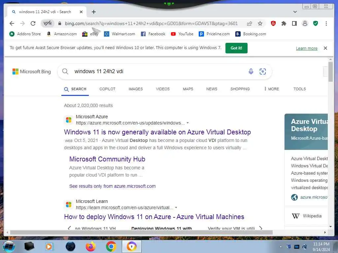Open the TOOLS option
The width and height of the screenshot is (338, 253).
(x=299, y=89)
